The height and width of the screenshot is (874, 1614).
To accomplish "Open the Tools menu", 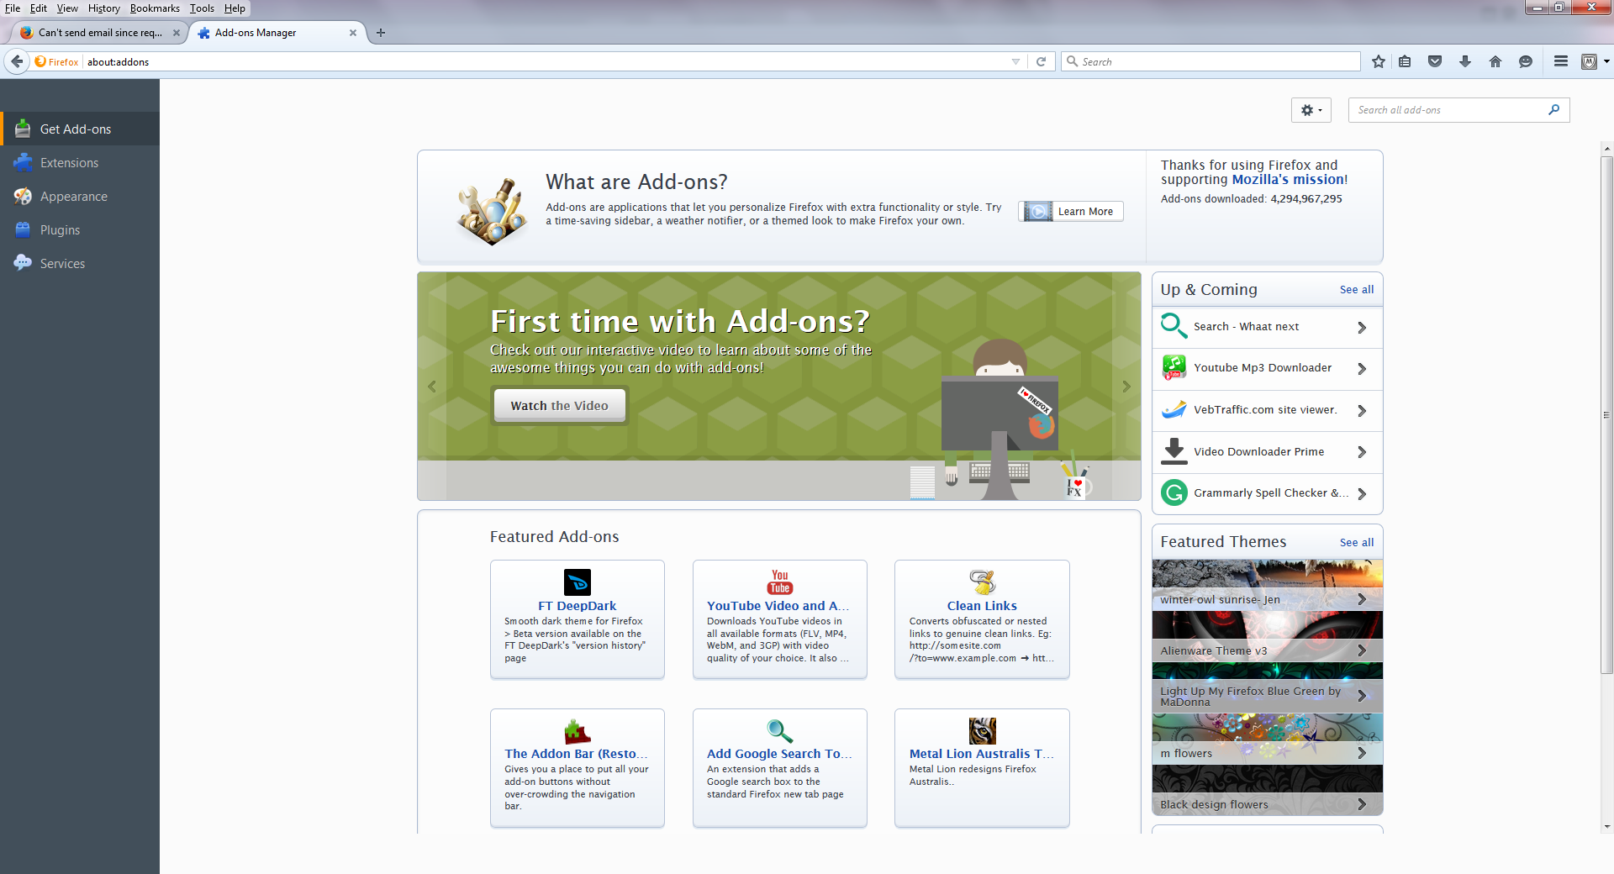I will pyautogui.click(x=202, y=8).
